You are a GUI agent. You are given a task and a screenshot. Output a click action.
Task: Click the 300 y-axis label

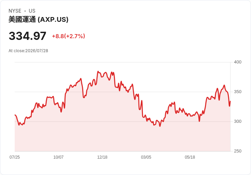(x=238, y=121)
